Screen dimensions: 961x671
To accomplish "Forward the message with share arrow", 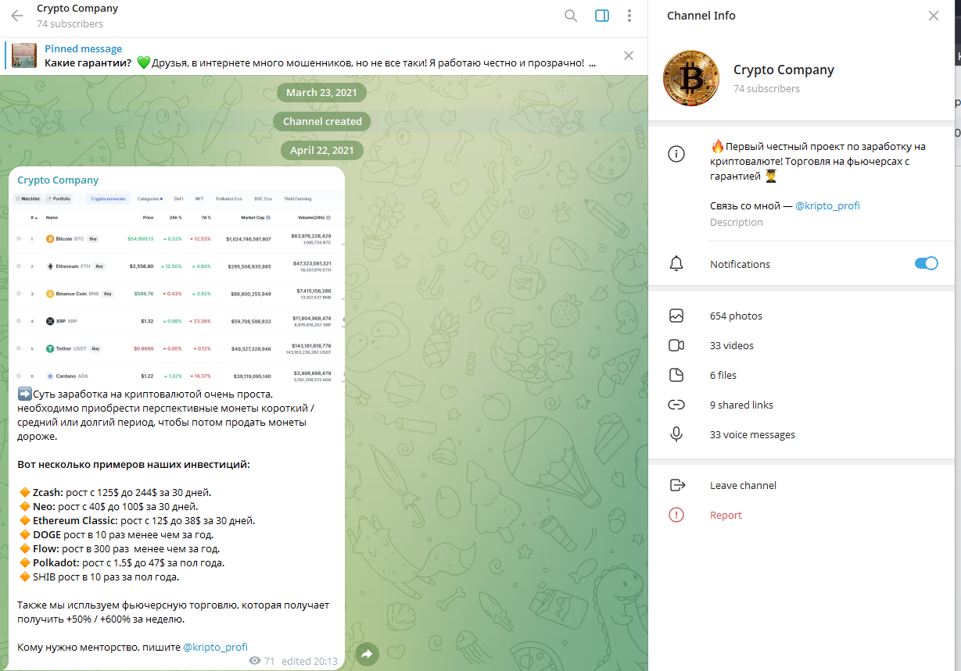I will coord(367,655).
